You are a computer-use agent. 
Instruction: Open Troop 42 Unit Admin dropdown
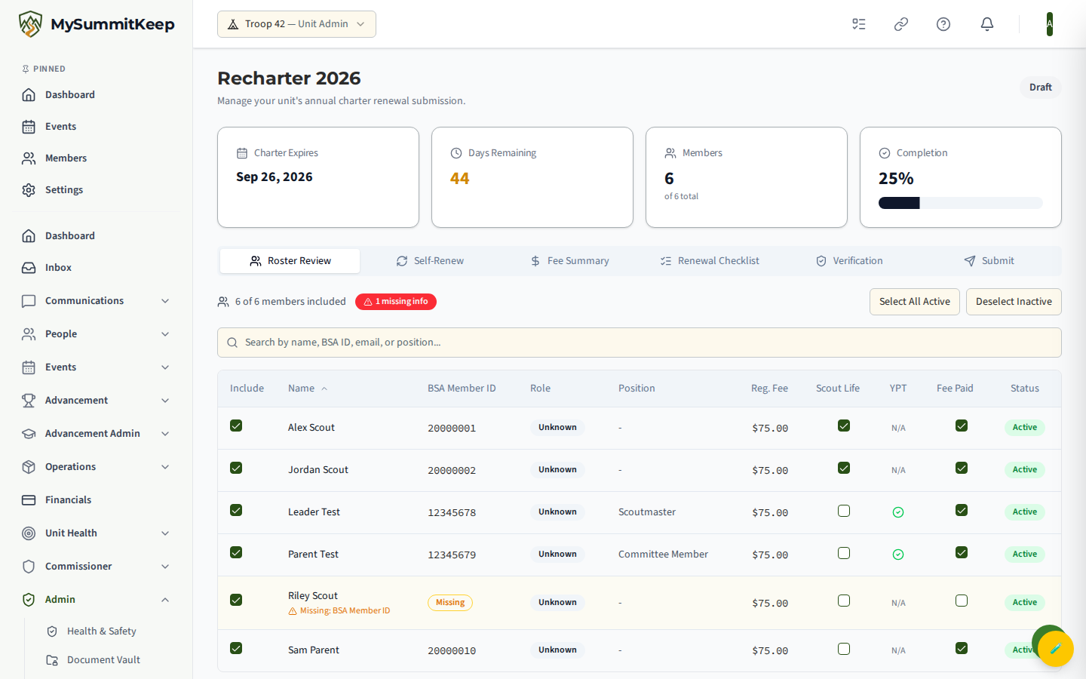tap(296, 24)
